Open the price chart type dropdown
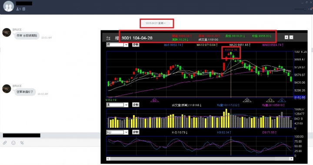The width and height of the screenshot is (313, 165). [x=117, y=45]
